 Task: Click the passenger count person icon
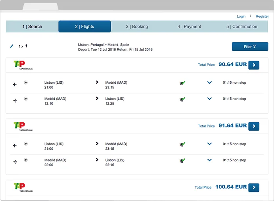point(26,46)
